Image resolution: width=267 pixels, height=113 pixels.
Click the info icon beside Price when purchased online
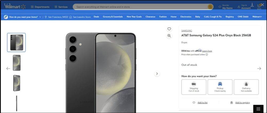click(x=207, y=55)
